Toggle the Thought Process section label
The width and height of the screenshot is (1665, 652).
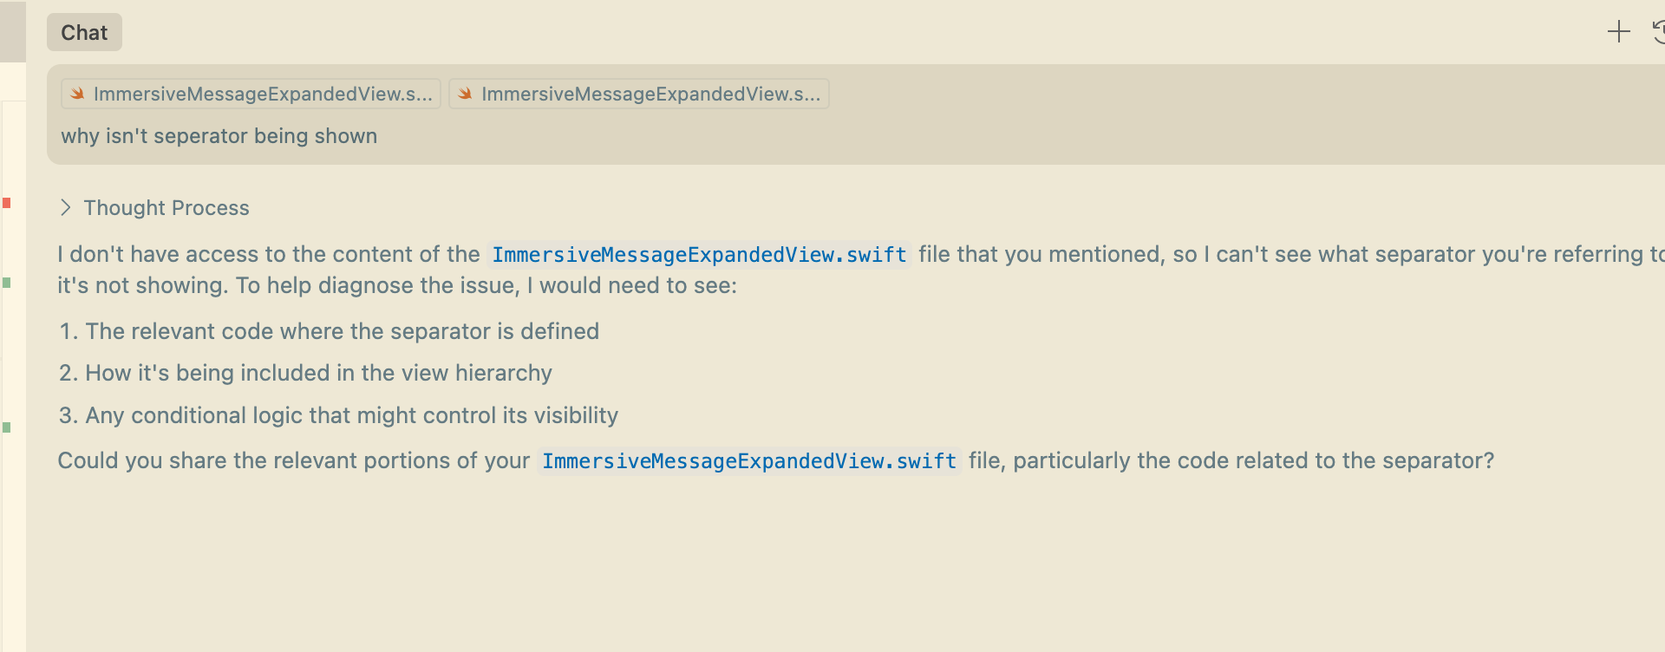coord(166,208)
